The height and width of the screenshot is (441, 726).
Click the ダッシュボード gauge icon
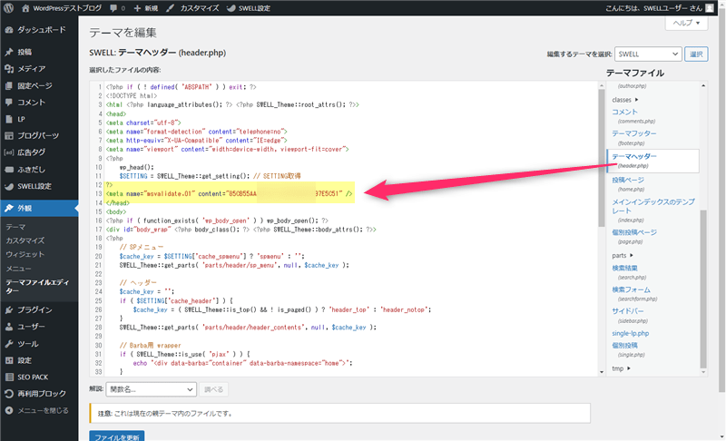[9, 30]
